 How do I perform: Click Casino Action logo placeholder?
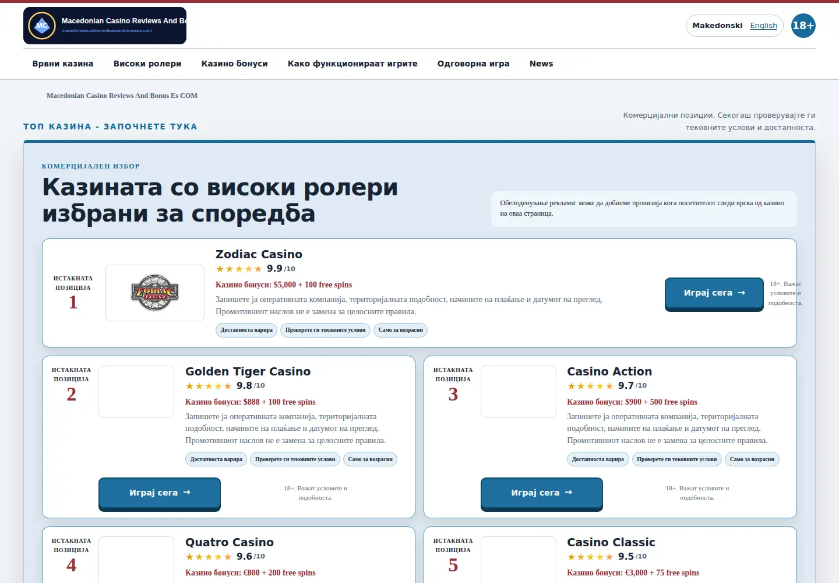[x=519, y=392]
